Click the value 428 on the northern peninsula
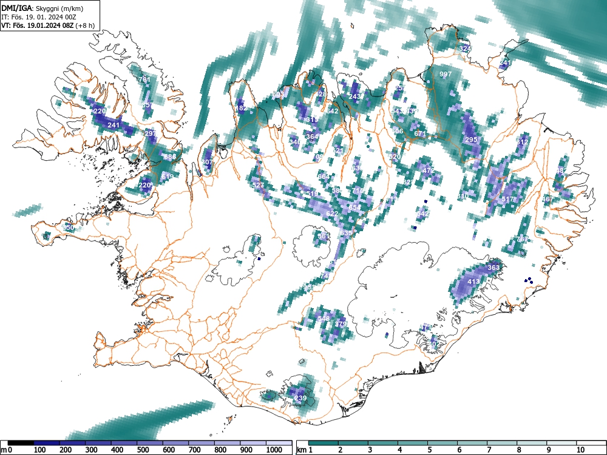 tap(321, 94)
